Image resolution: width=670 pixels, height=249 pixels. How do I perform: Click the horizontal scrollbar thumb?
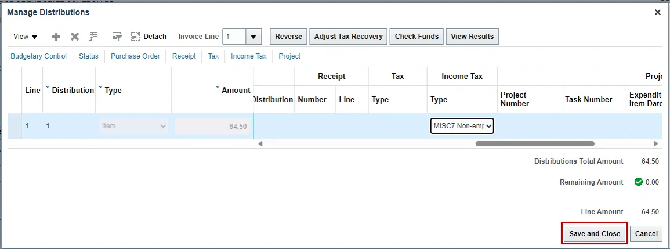(534, 143)
